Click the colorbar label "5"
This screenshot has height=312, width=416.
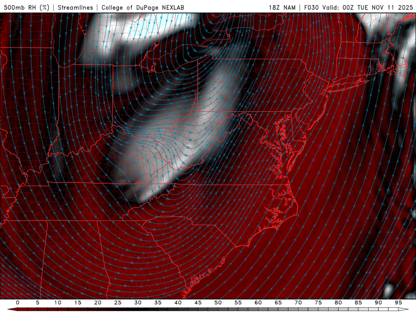(37, 303)
